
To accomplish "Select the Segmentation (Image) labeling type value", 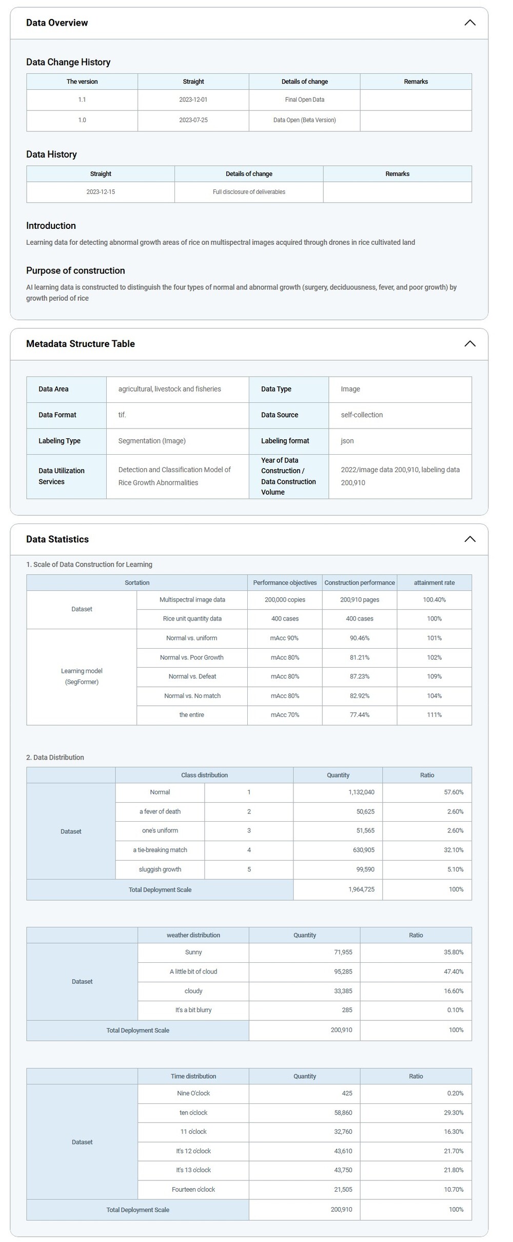I will click(x=152, y=441).
